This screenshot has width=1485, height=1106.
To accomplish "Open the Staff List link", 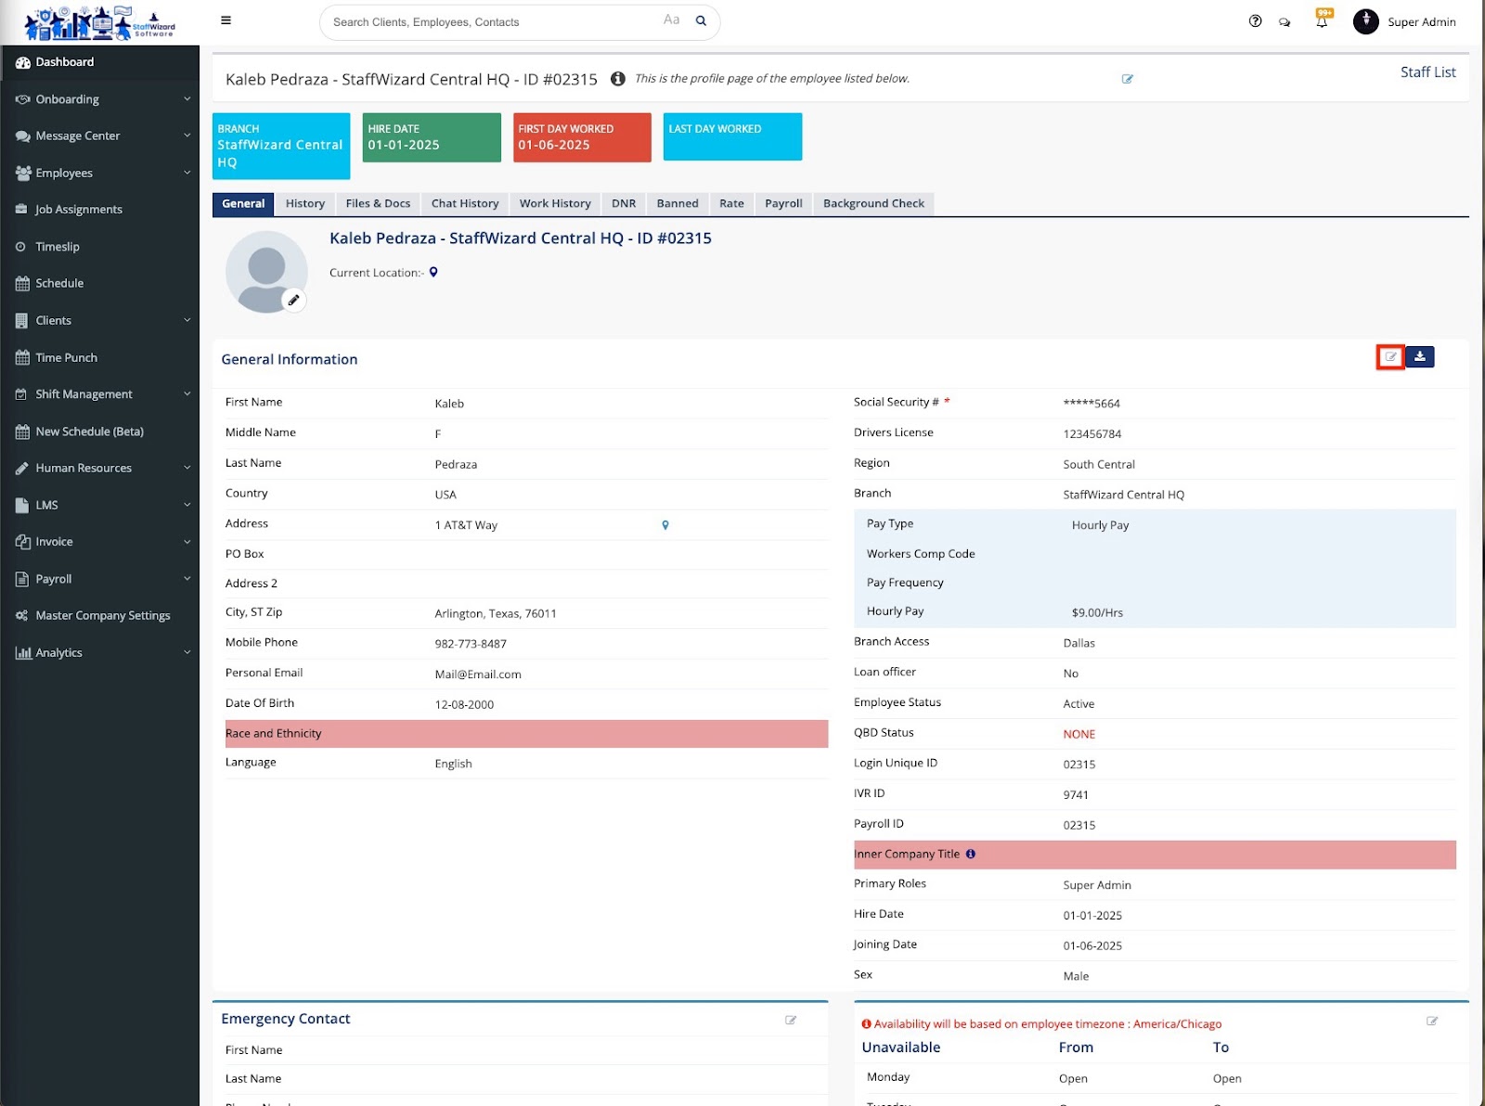I will point(1427,72).
